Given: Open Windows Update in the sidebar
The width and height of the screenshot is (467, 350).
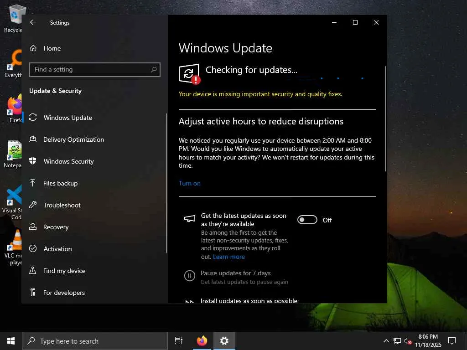Looking at the screenshot, I should pyautogui.click(x=67, y=118).
